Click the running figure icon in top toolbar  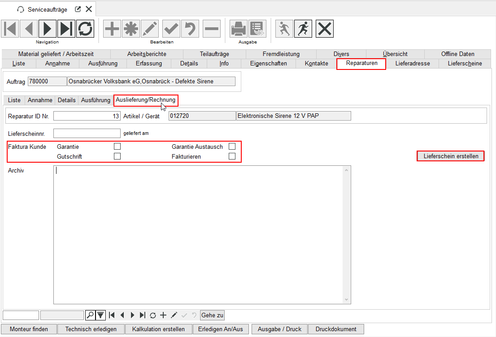[303, 29]
